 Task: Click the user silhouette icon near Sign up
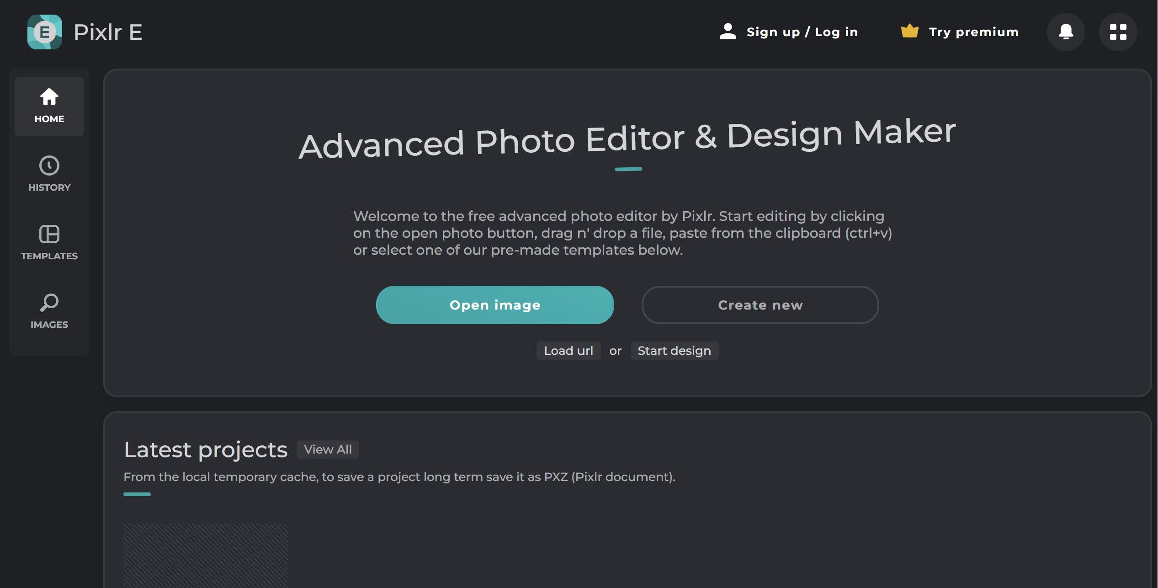click(728, 31)
